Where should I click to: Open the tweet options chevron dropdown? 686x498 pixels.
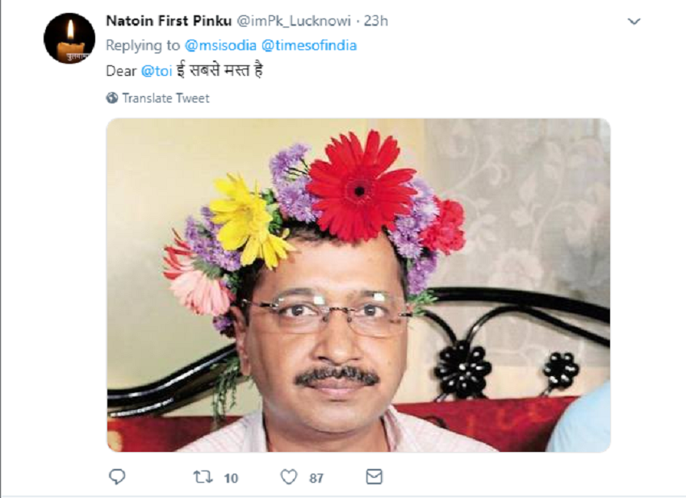[634, 22]
